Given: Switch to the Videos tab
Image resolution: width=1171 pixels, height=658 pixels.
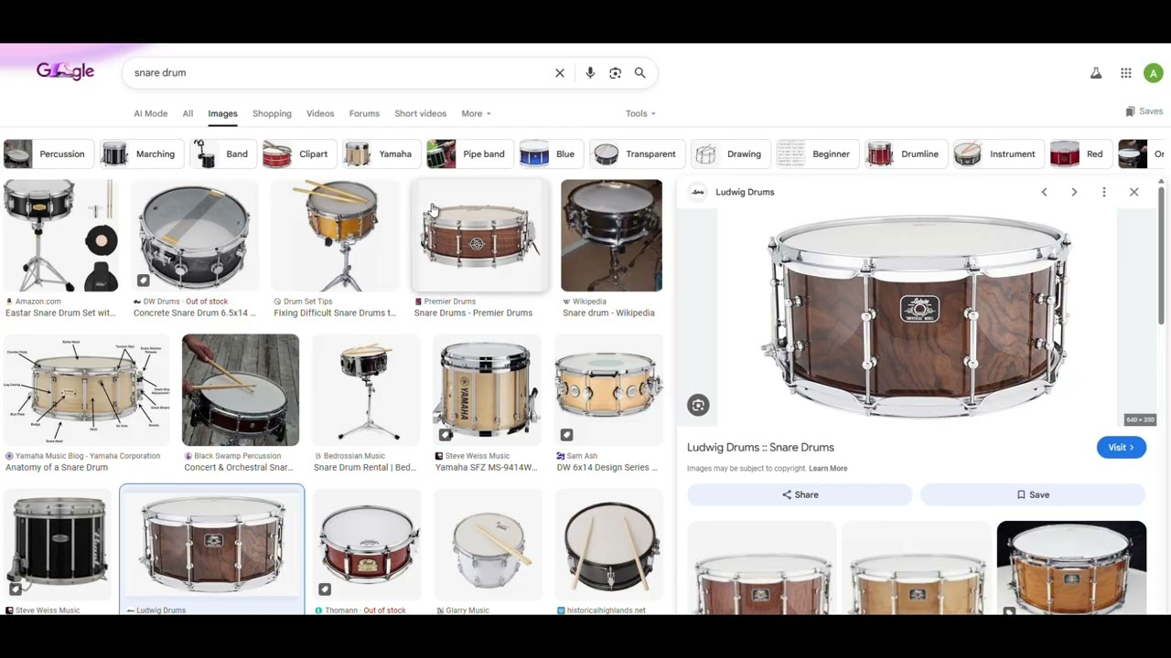Looking at the screenshot, I should pyautogui.click(x=320, y=113).
